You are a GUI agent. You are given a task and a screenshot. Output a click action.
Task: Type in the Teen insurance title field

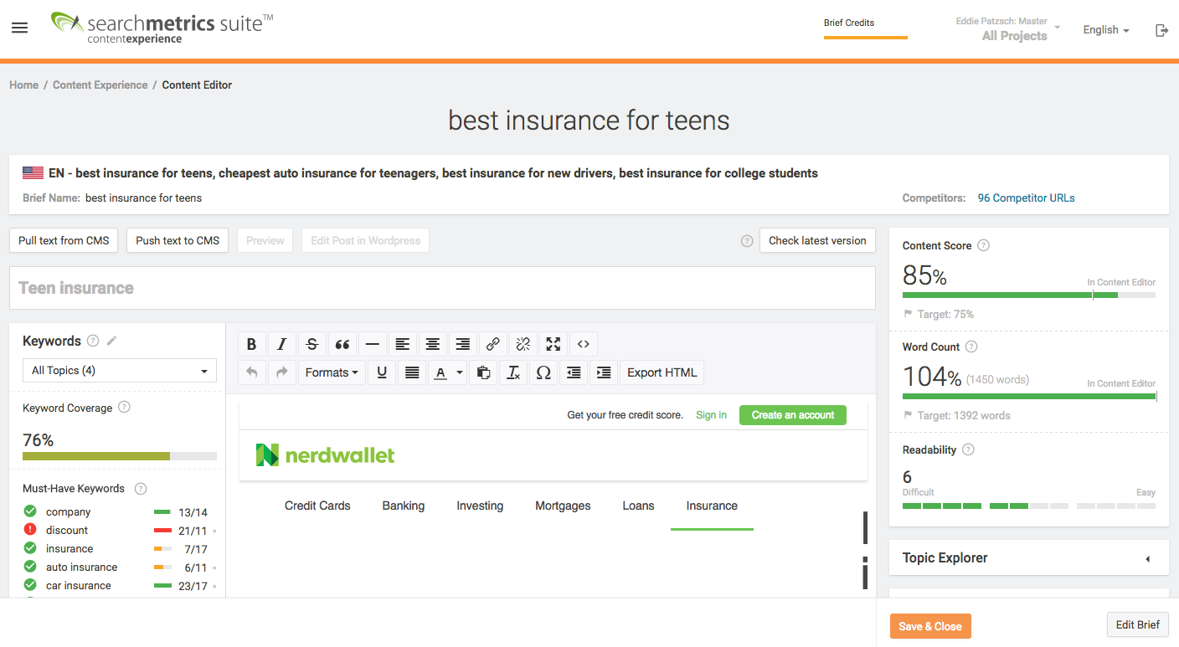point(441,288)
